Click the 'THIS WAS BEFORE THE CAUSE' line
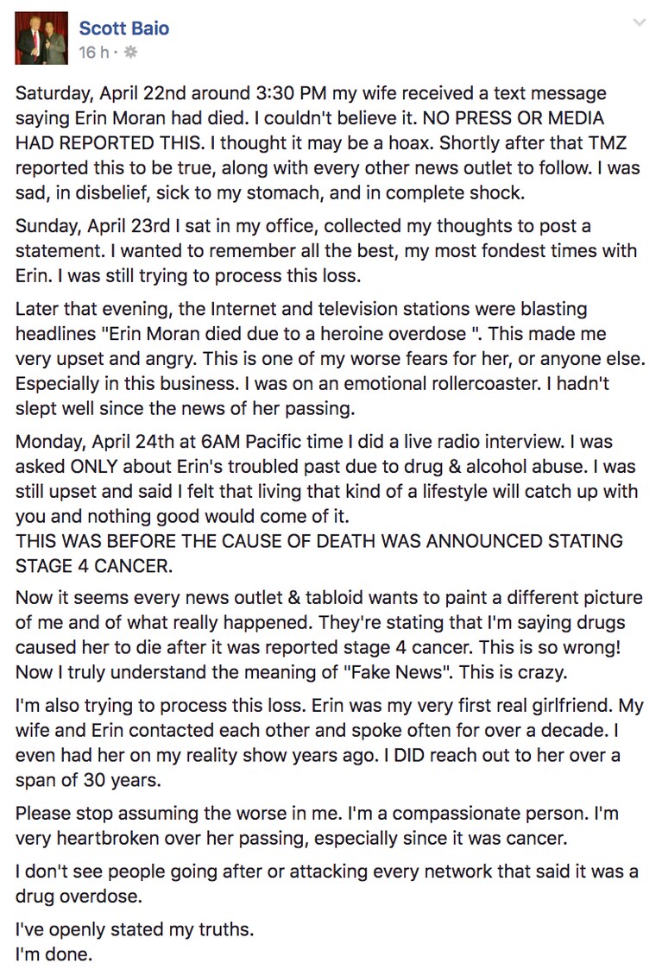The width and height of the screenshot is (662, 969). pos(319,541)
